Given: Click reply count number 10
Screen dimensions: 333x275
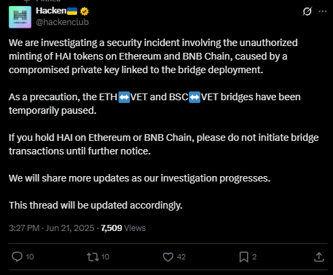Looking at the screenshot, I should (30, 257).
